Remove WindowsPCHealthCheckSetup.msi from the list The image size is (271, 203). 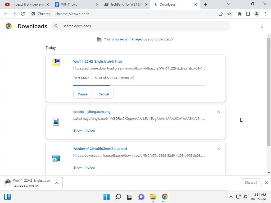218,149
